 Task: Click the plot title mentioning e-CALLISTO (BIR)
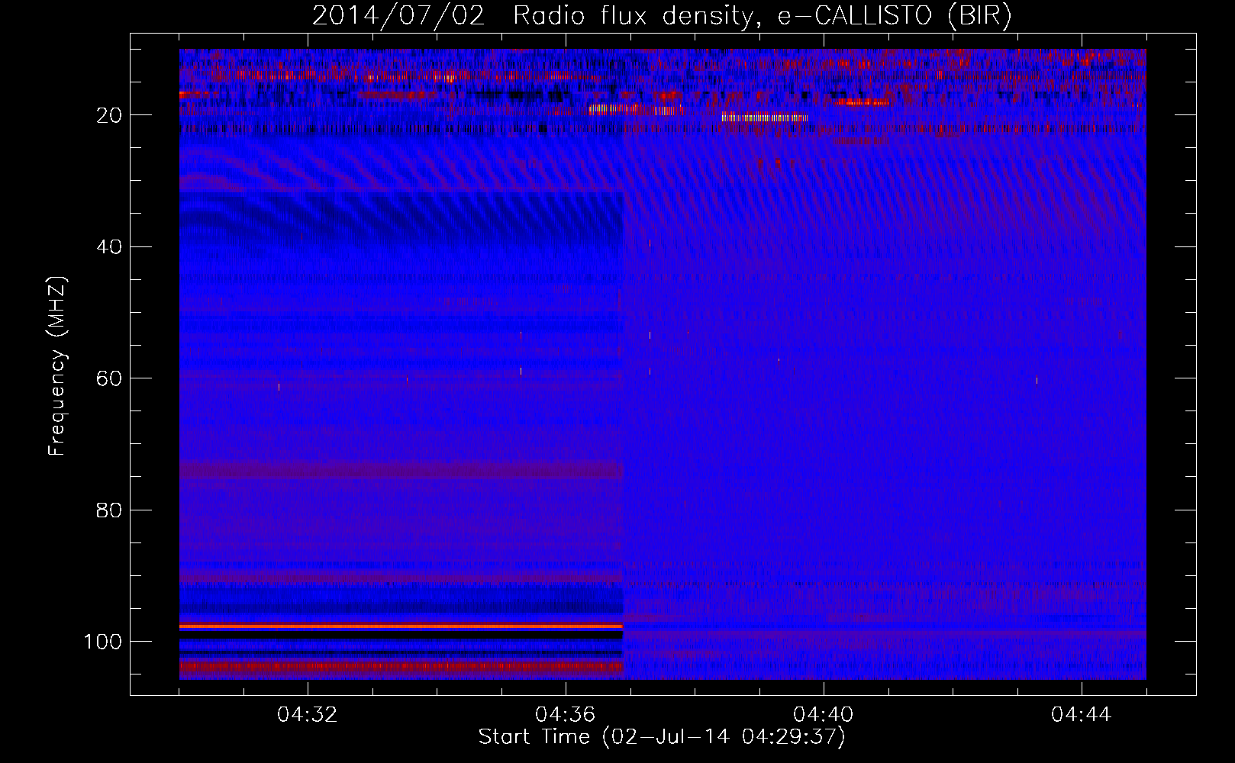point(662,16)
